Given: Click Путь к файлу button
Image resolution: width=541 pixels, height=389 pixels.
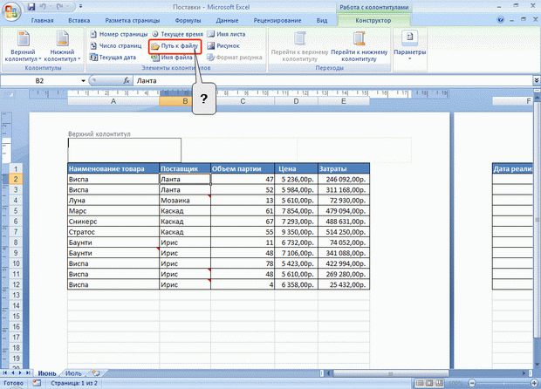Looking at the screenshot, I should (175, 46).
